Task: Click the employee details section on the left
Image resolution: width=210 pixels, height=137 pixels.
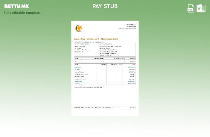Action: [x=85, y=49]
